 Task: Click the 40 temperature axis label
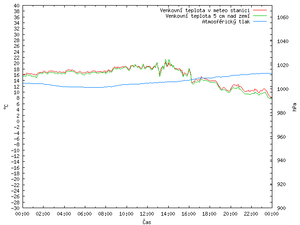(17, 6)
